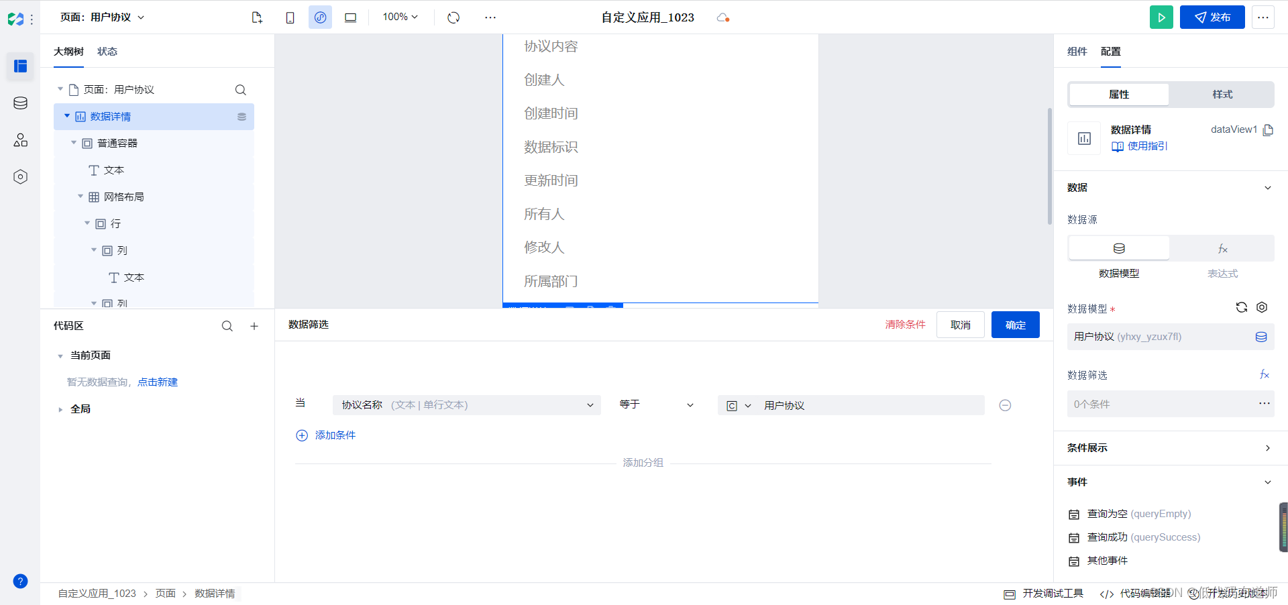Switch to 组件 tab
The width and height of the screenshot is (1288, 605).
point(1077,52)
